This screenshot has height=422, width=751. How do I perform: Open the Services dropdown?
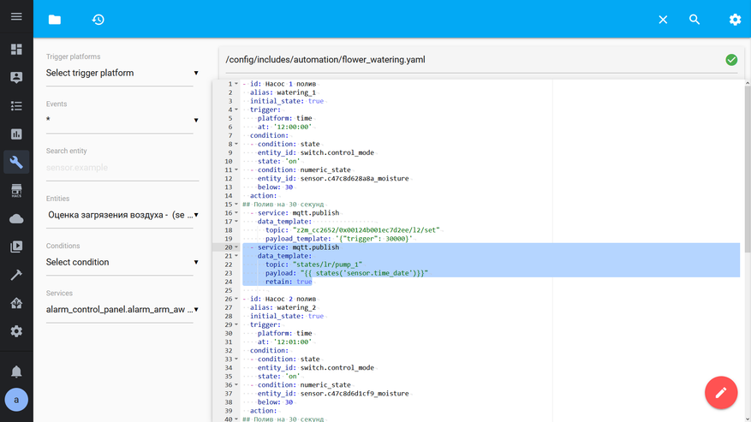coord(122,310)
